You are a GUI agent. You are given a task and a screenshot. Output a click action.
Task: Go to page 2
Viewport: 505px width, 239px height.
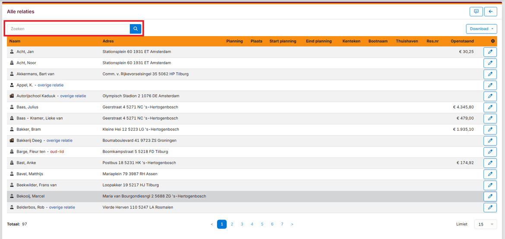click(232, 224)
